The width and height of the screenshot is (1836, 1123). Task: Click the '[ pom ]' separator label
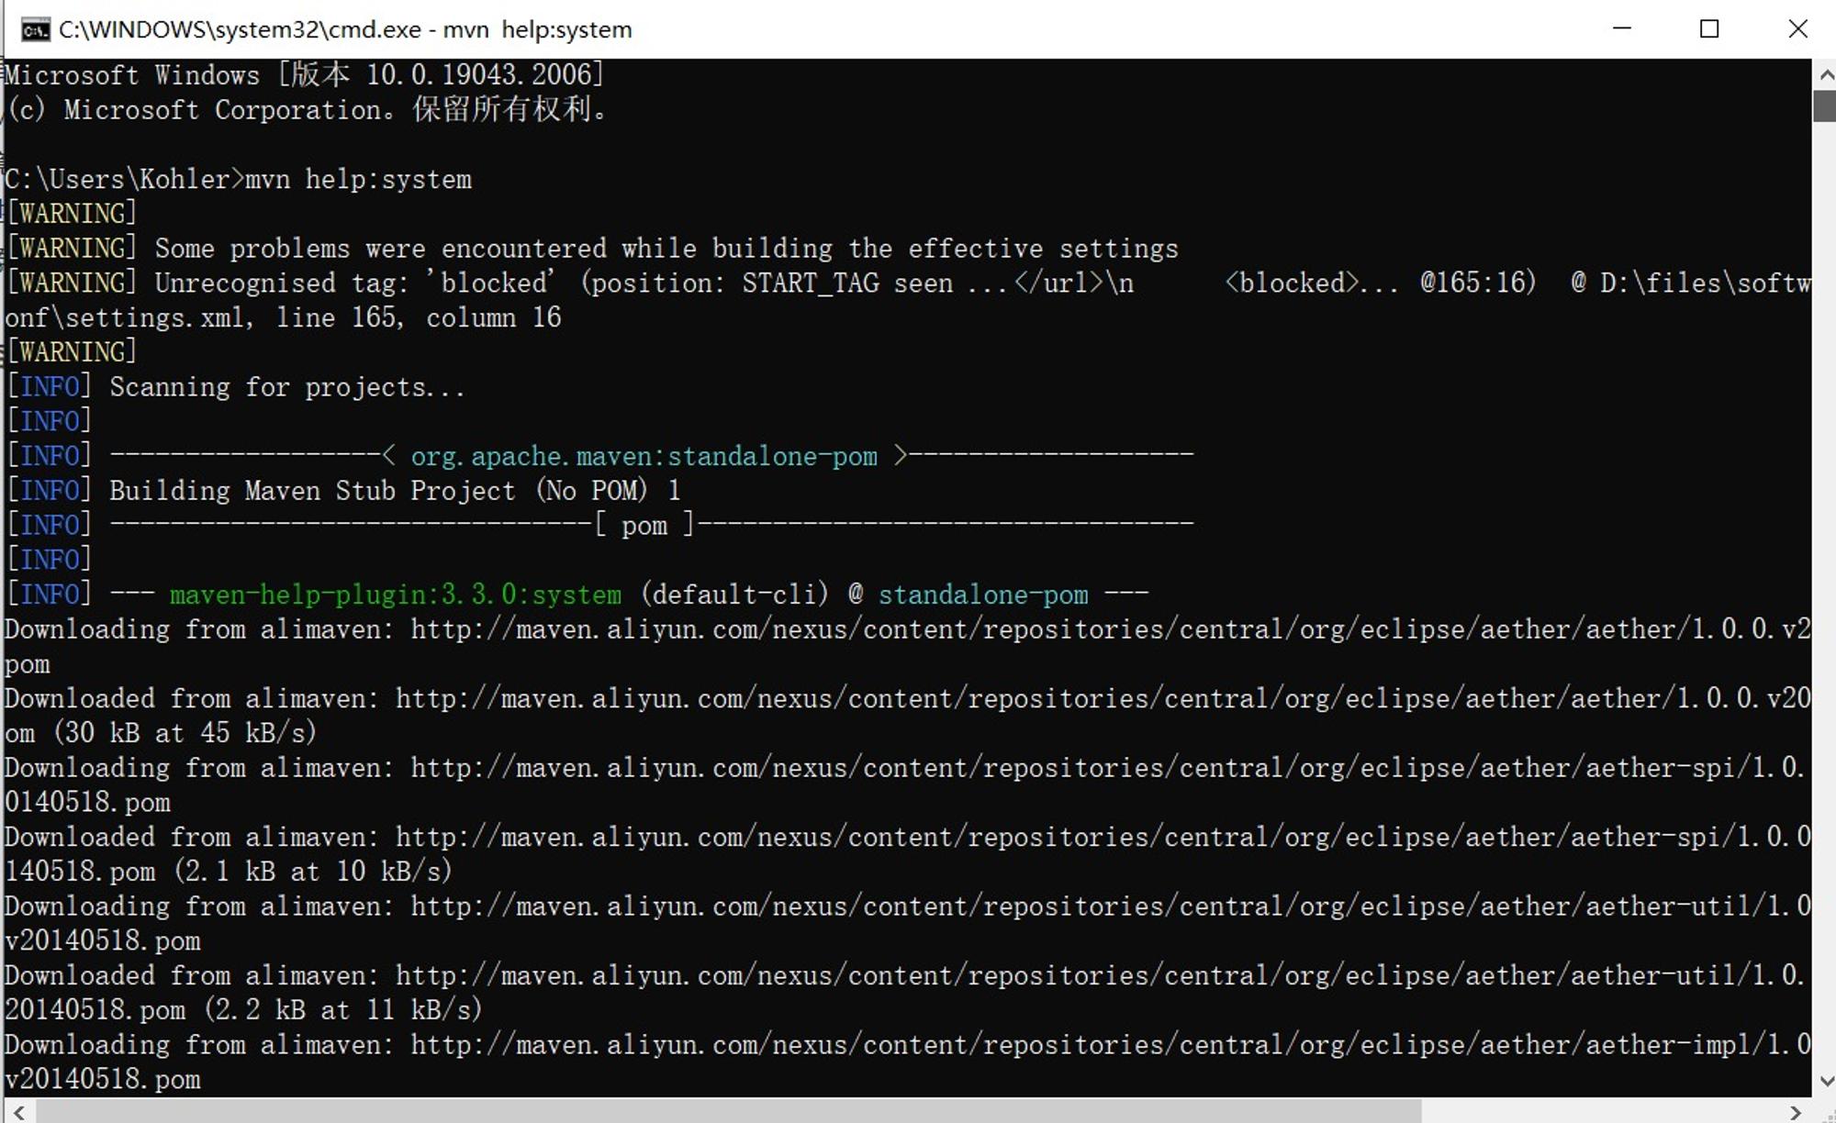pos(644,526)
